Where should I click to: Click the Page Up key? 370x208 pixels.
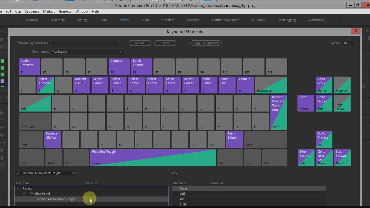pyautogui.click(x=342, y=85)
